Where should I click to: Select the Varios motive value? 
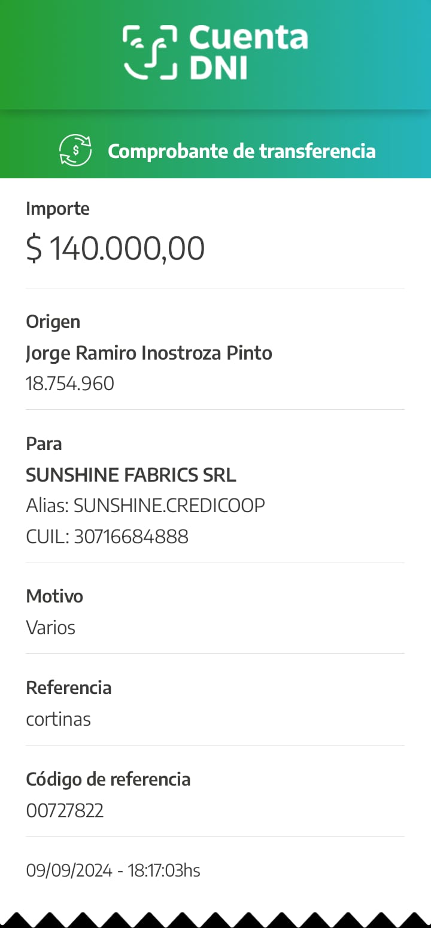pos(51,628)
